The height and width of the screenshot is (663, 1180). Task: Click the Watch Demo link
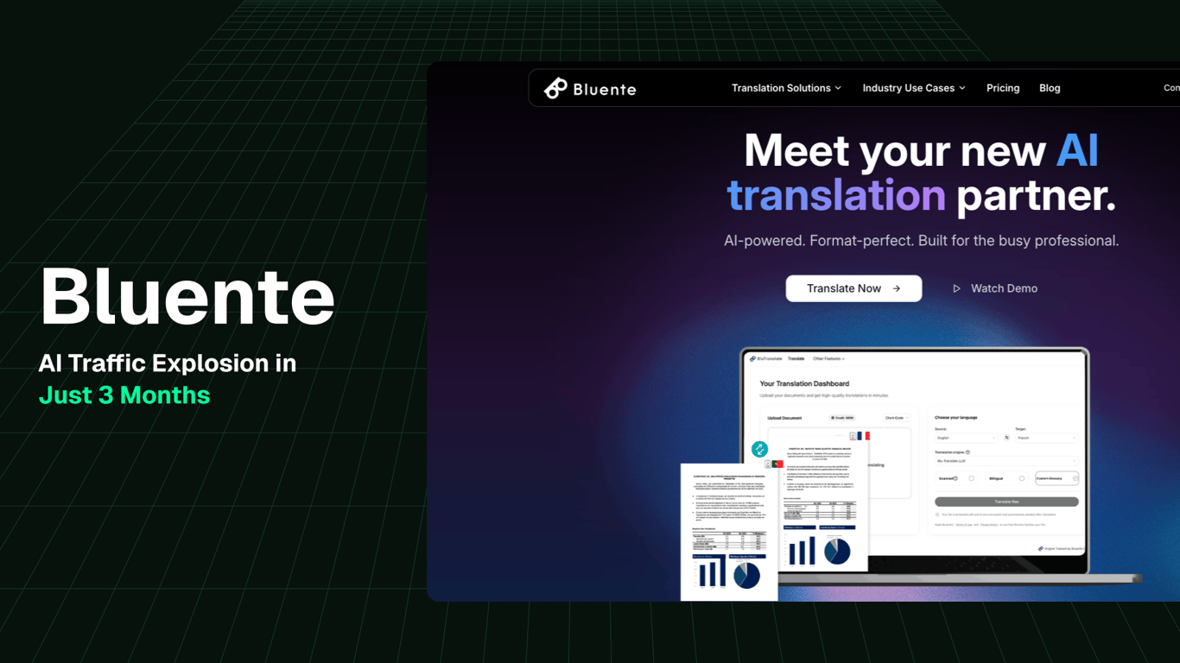995,288
